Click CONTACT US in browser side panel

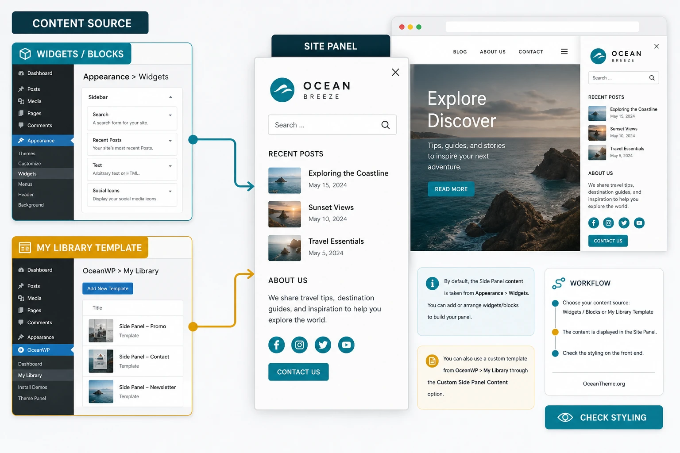click(x=608, y=241)
